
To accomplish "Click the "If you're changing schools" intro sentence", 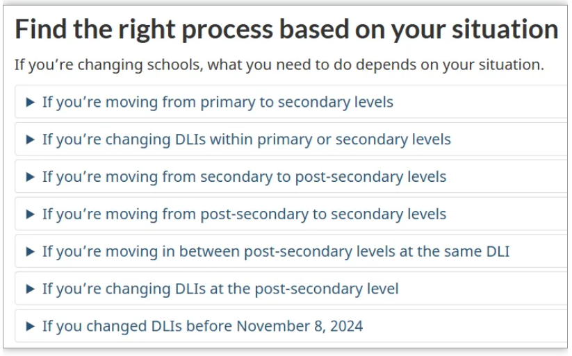I will [279, 65].
